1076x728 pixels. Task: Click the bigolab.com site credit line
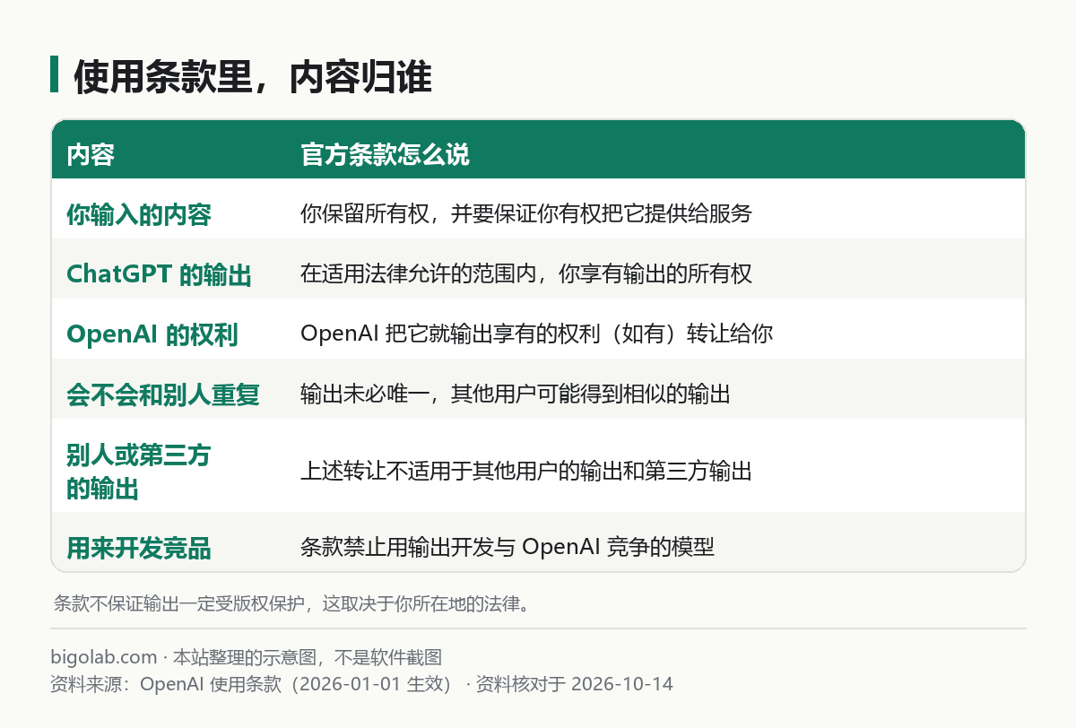247,658
